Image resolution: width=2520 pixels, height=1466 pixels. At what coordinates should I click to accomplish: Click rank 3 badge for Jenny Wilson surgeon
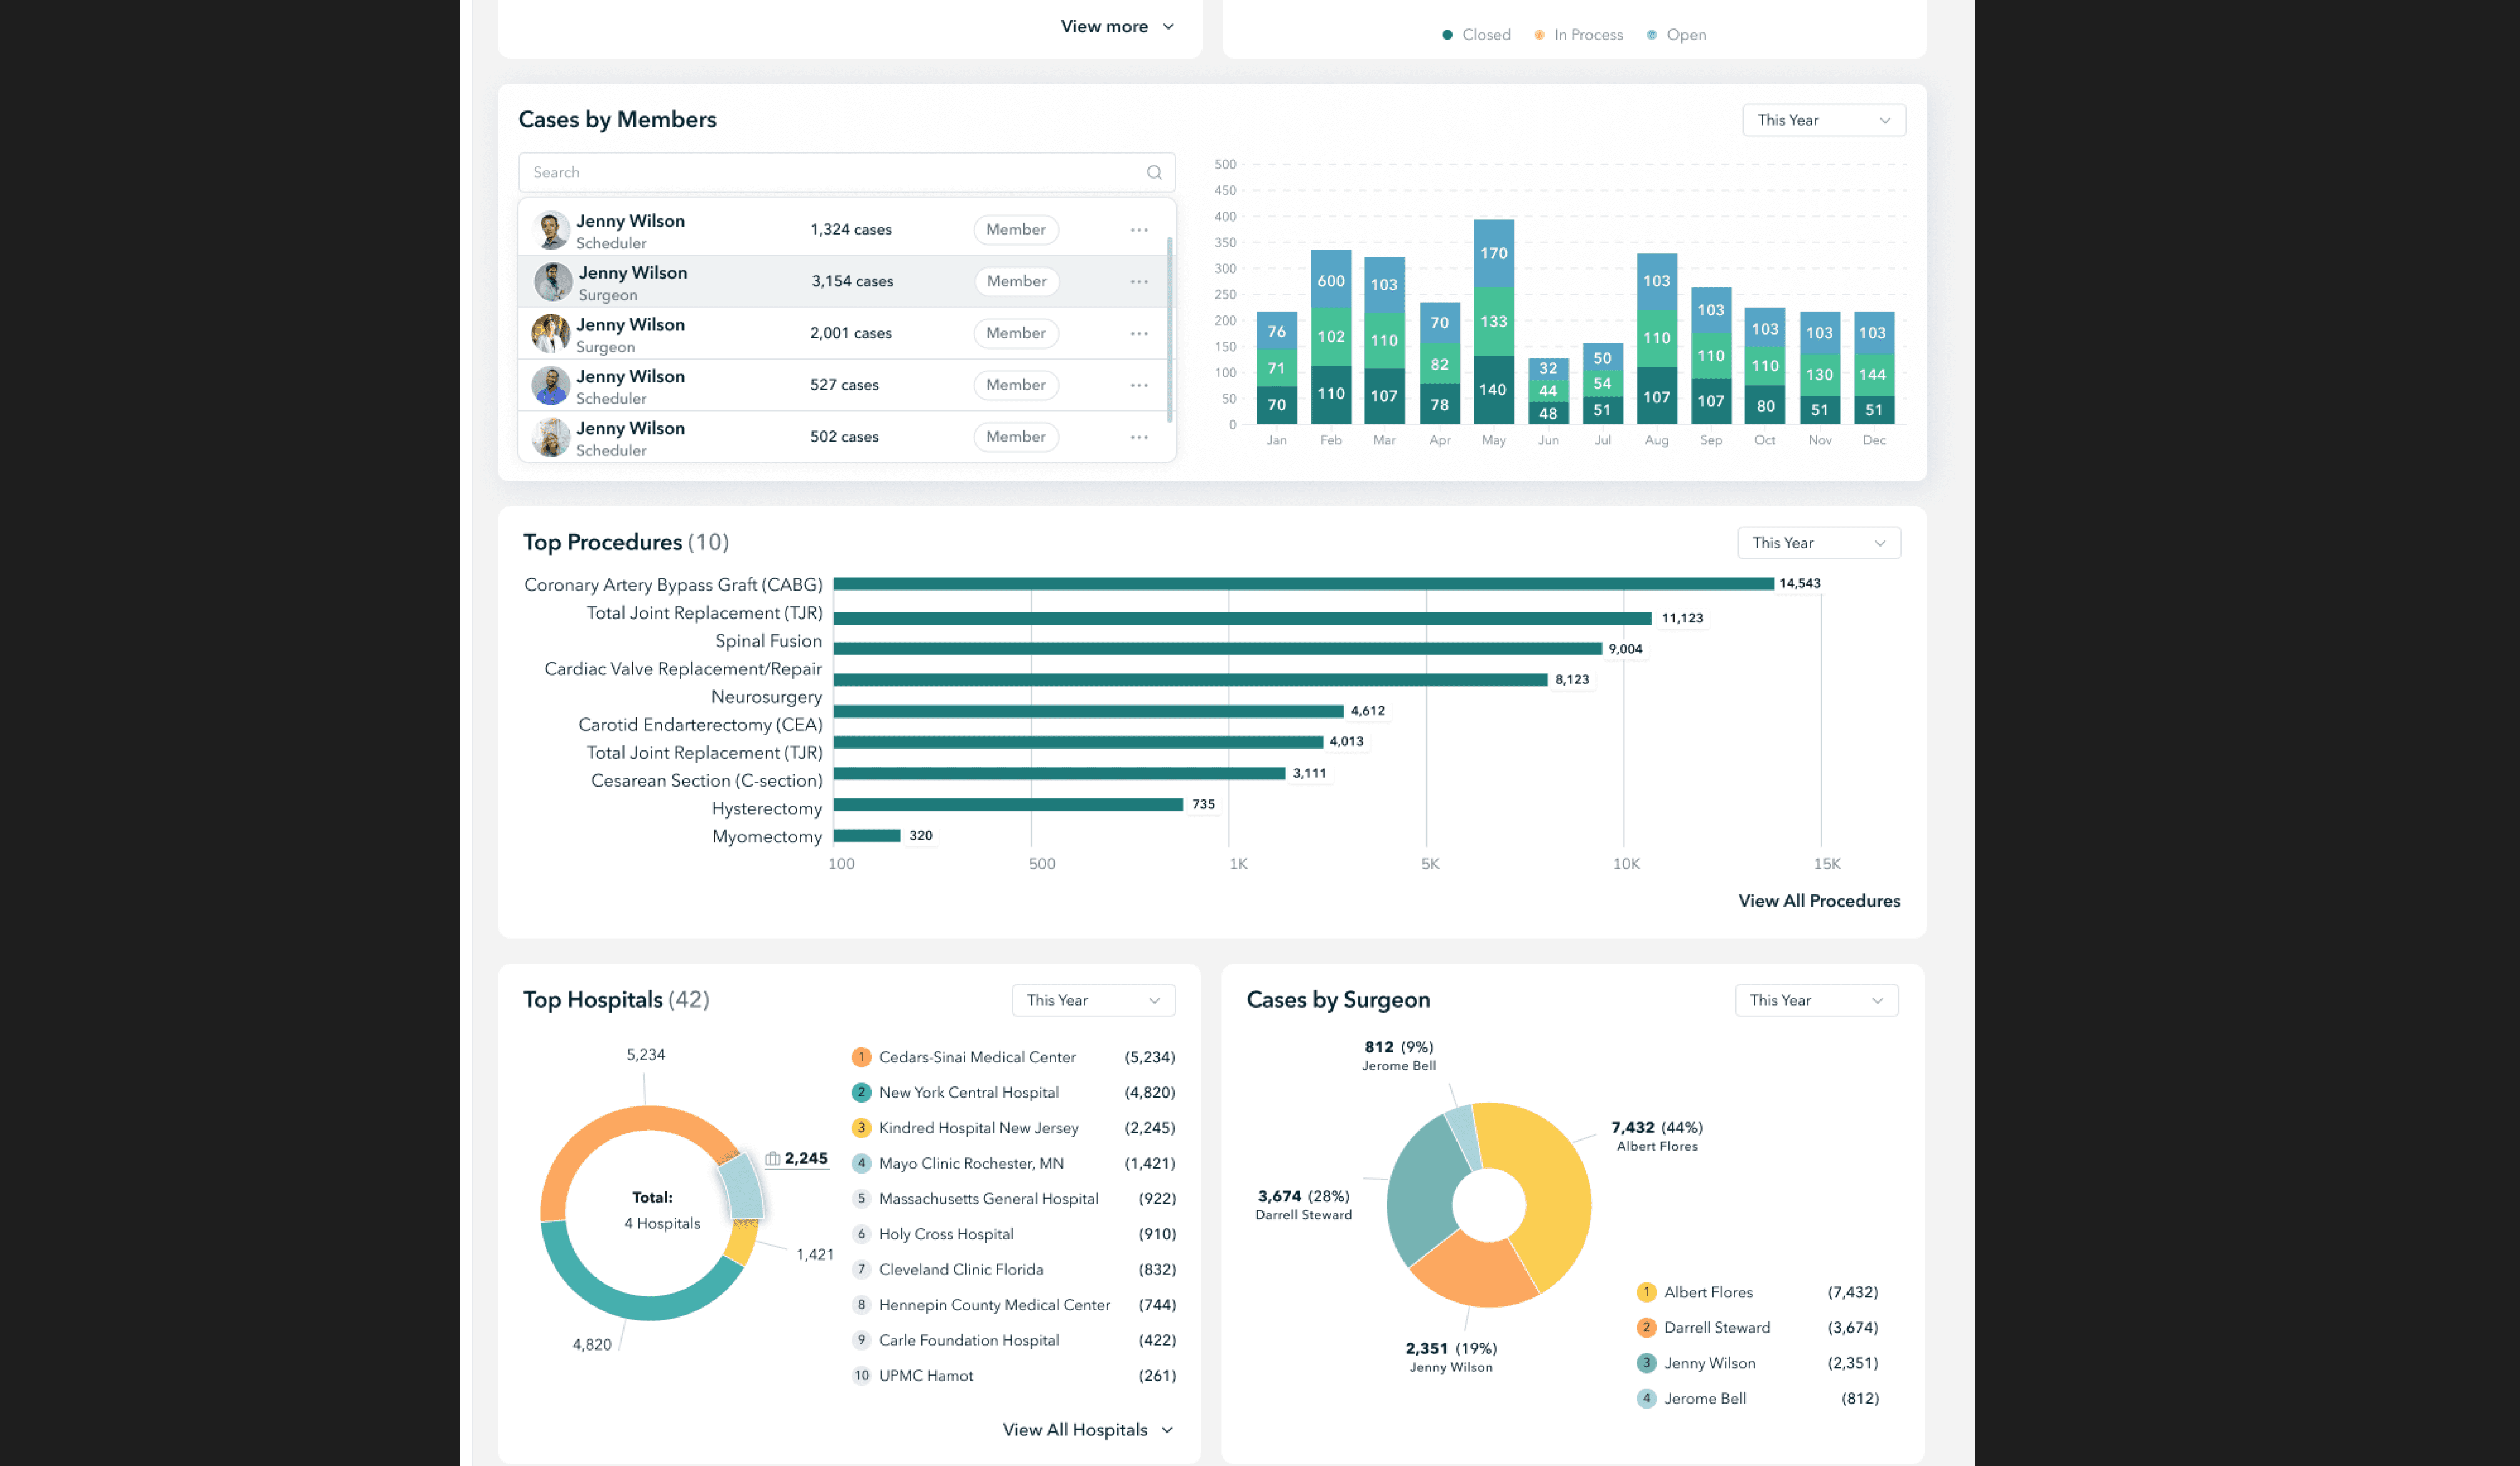point(1646,1364)
